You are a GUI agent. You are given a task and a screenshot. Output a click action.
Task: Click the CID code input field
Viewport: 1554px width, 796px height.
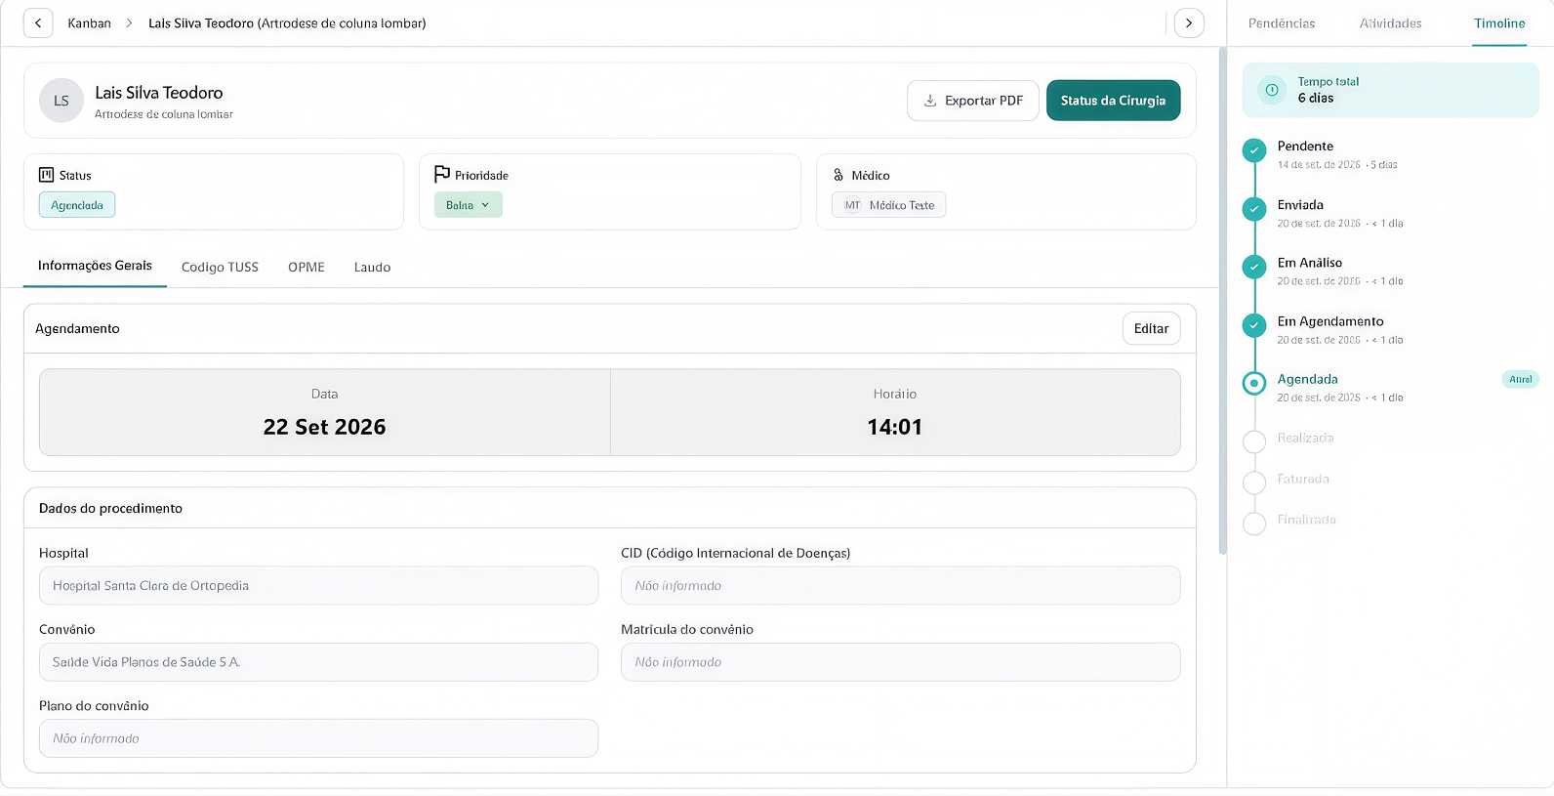click(x=900, y=586)
